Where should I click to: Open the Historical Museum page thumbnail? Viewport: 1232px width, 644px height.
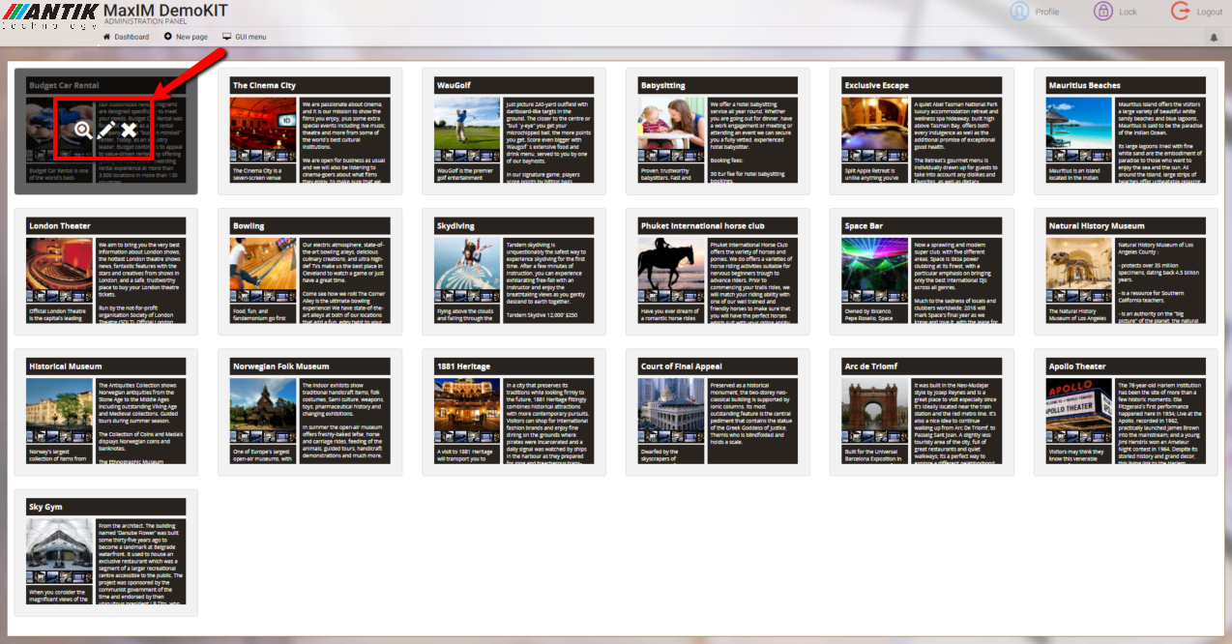[x=105, y=412]
